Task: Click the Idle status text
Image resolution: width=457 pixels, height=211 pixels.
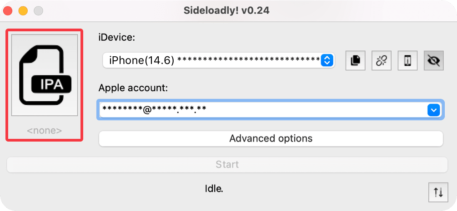Action: click(214, 187)
